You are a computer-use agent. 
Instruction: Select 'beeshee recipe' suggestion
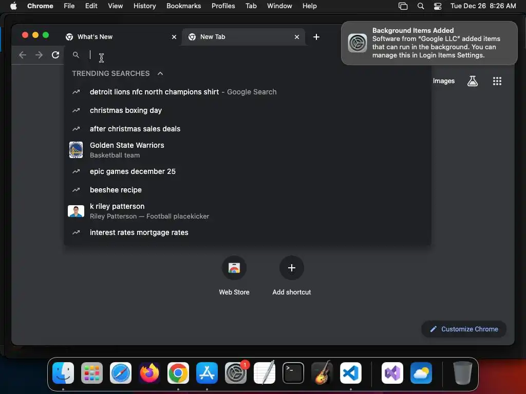[x=247, y=190]
